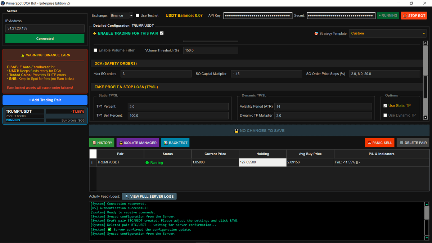Click config panel scrollbar up arrow
Image resolution: width=432 pixels, height=243 pixels.
click(425, 43)
